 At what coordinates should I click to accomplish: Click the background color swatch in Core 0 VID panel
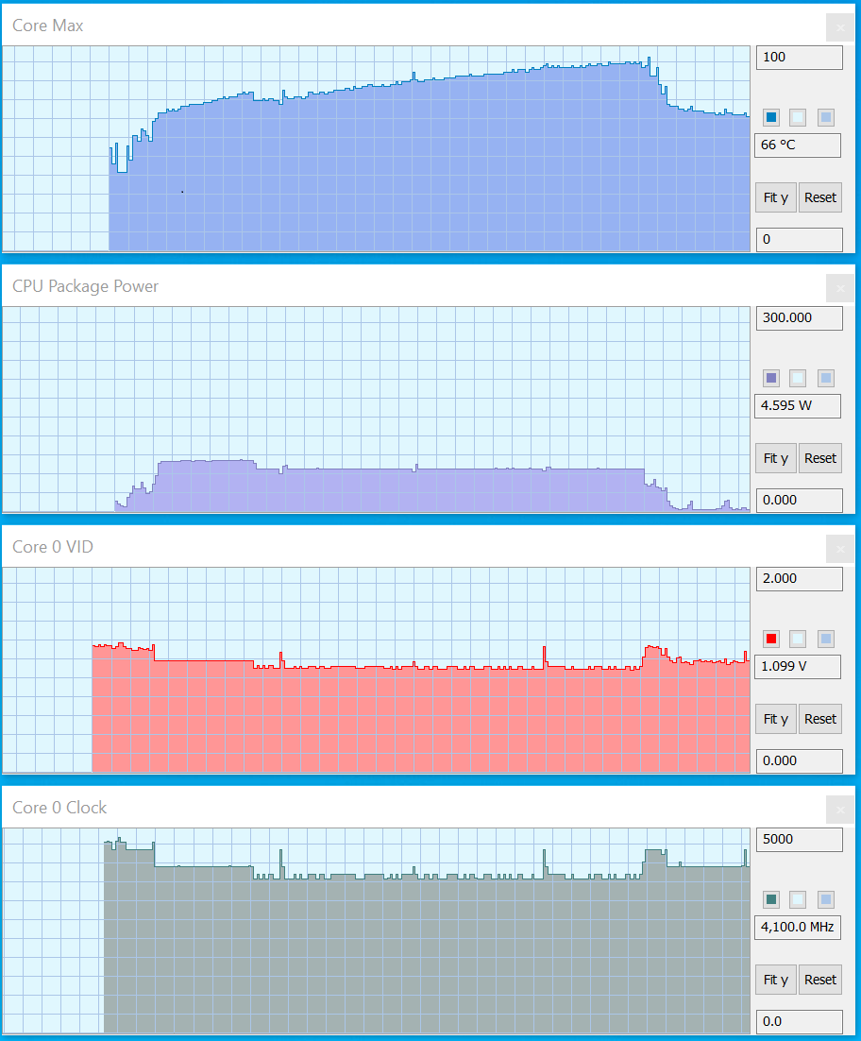tap(798, 639)
